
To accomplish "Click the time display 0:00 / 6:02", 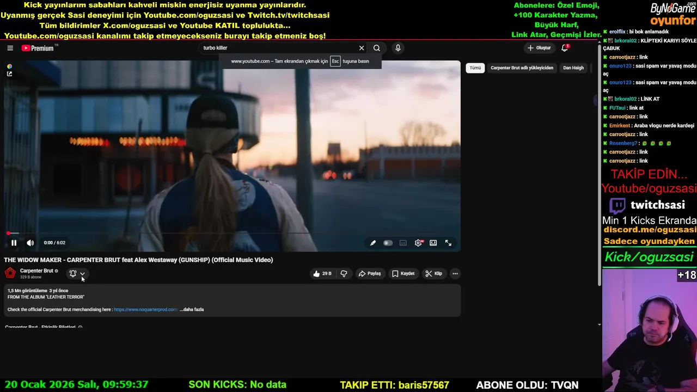I will pos(54,243).
